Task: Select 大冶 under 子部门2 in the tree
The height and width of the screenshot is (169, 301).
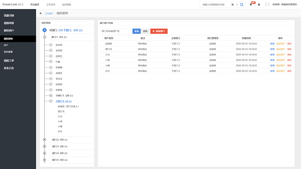Action: (x=60, y=116)
